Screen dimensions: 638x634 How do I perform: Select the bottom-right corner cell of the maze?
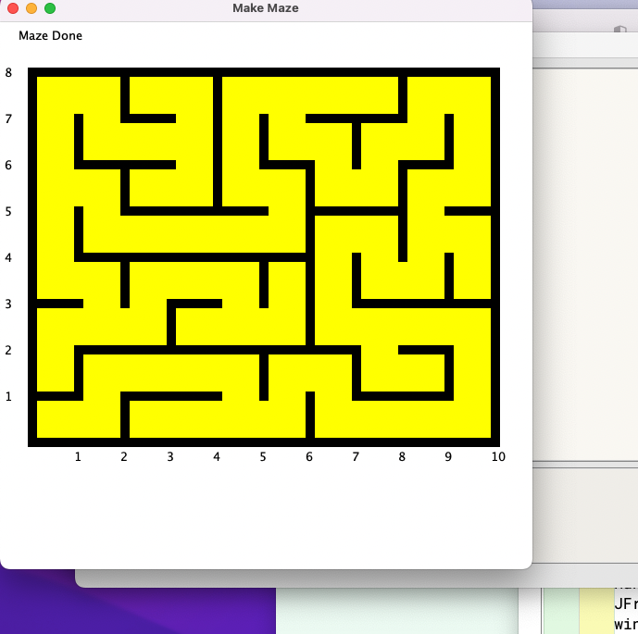point(472,419)
